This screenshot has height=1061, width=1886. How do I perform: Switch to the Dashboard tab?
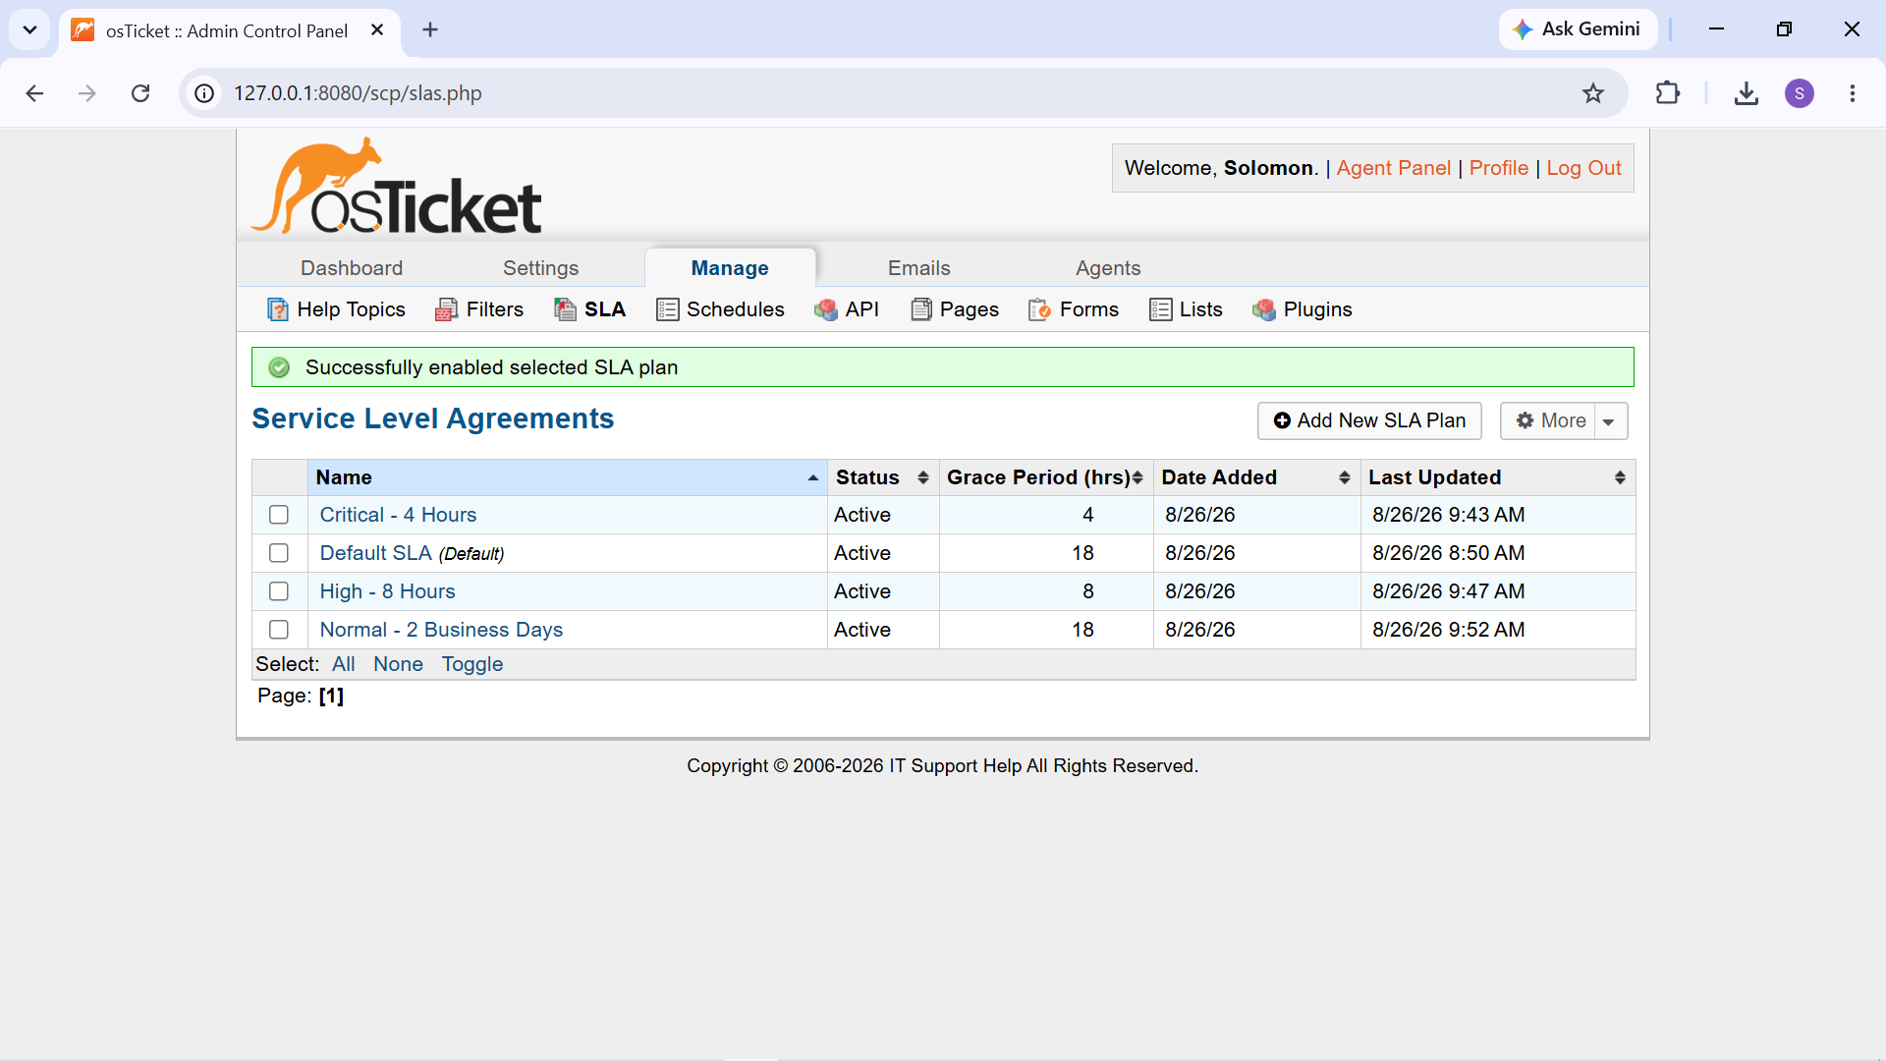click(x=352, y=268)
